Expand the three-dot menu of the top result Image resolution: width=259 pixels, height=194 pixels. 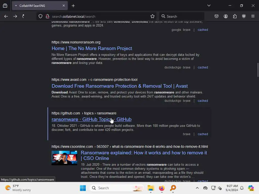[194, 30]
